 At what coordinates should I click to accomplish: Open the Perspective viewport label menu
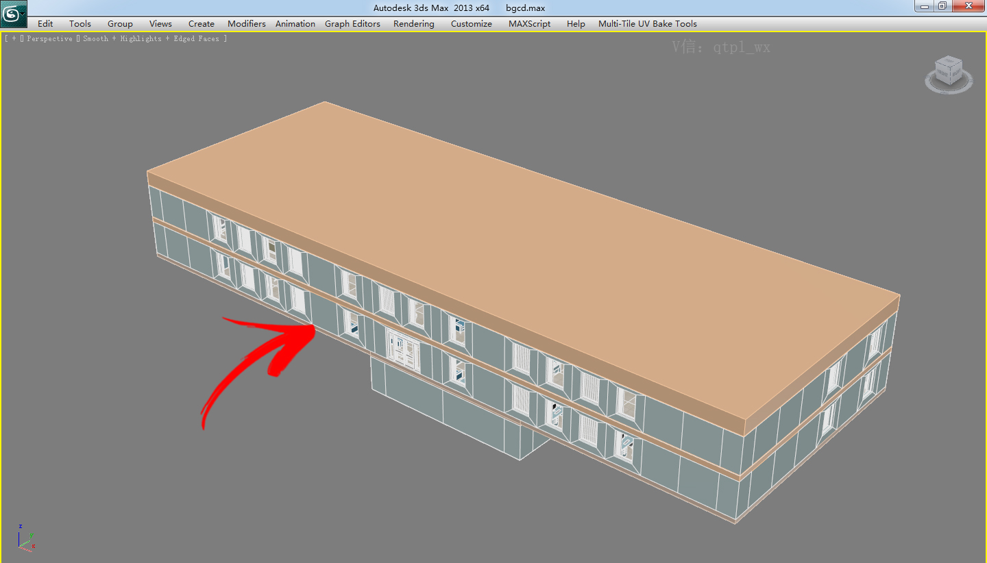[49, 39]
